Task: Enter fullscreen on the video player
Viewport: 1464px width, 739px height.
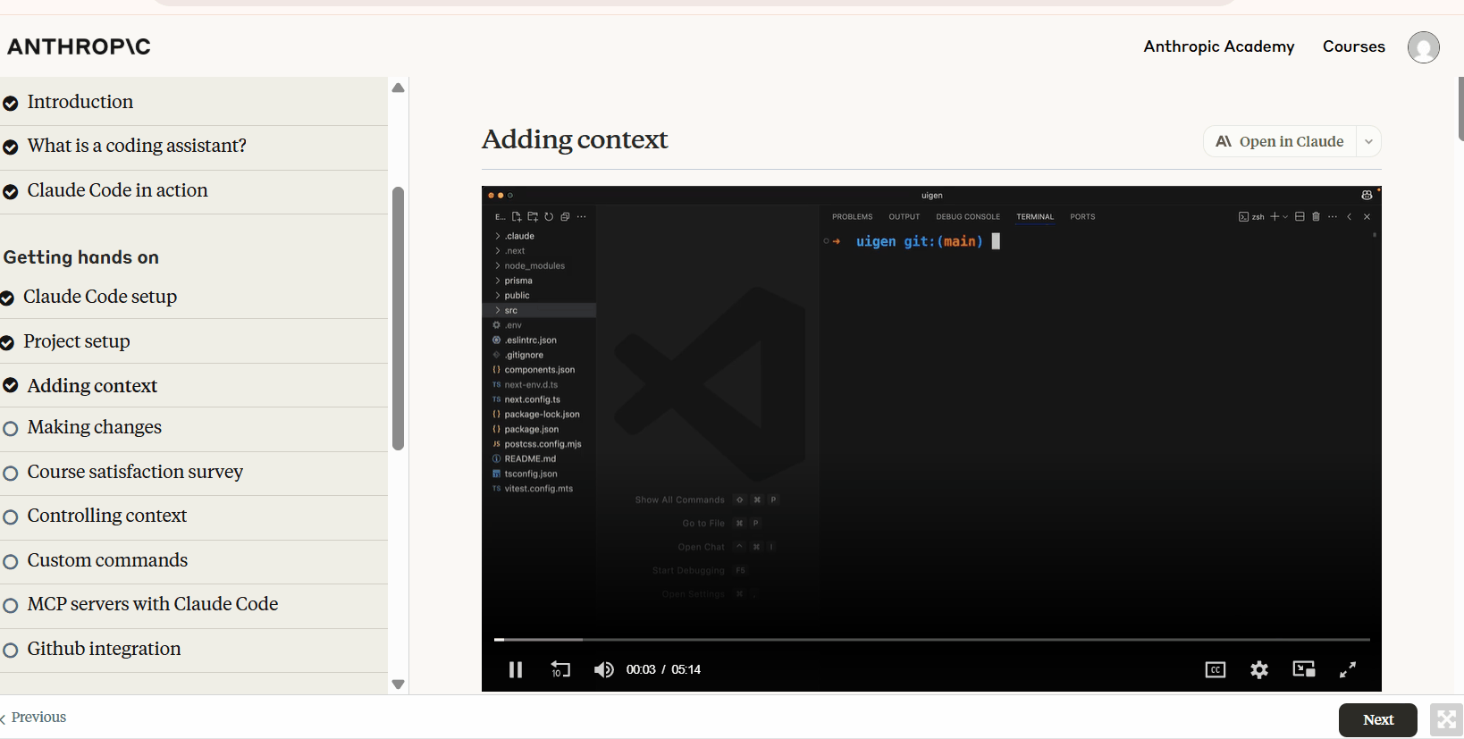Action: 1348,669
